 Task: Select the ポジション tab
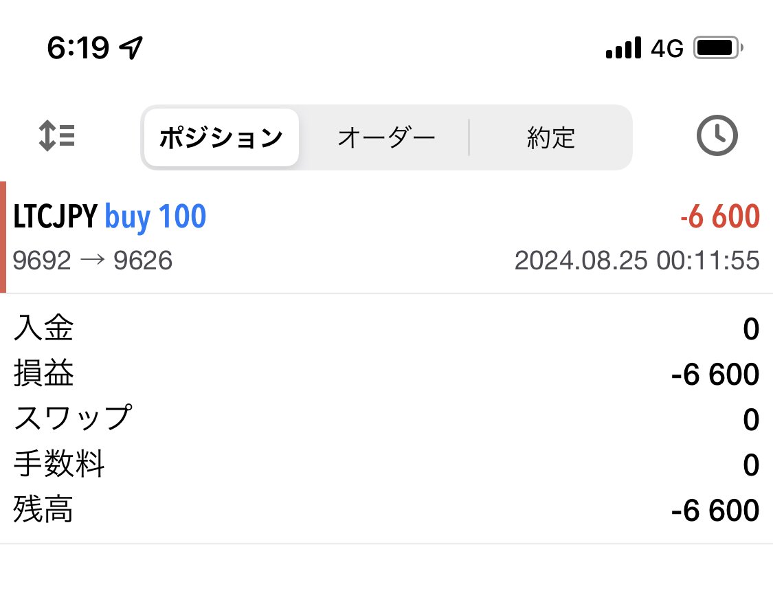tap(221, 137)
